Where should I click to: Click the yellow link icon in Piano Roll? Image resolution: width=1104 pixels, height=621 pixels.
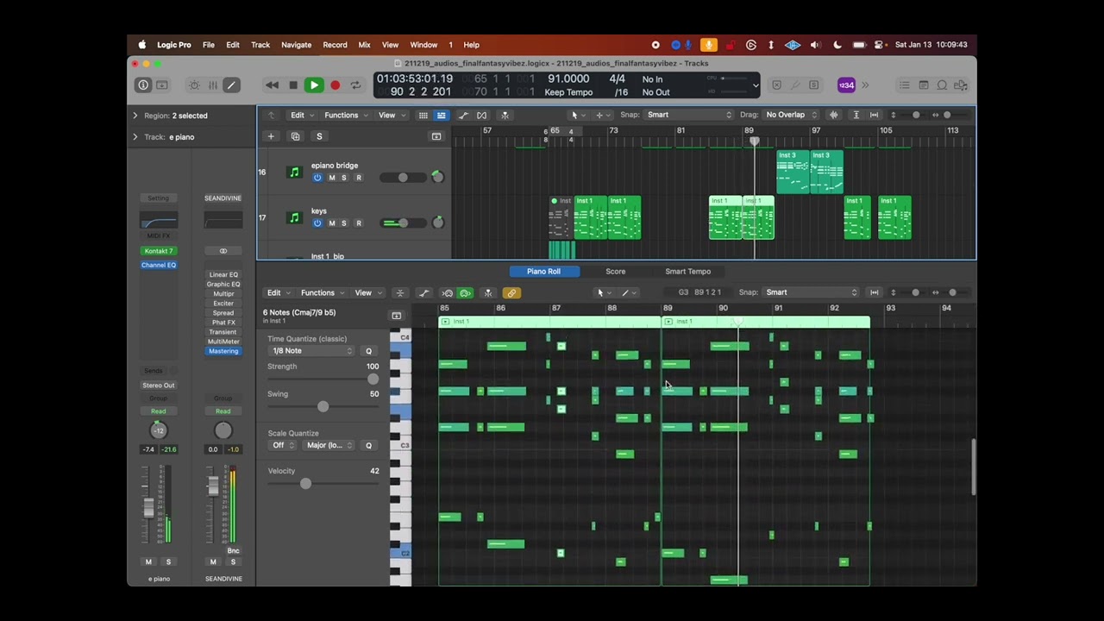click(x=511, y=293)
